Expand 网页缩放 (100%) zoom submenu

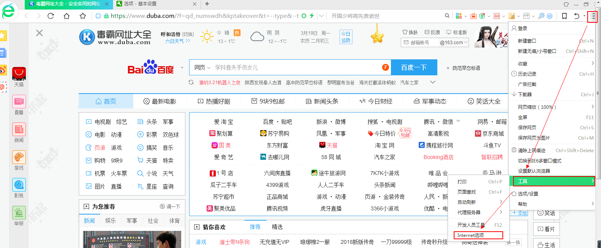[552, 107]
